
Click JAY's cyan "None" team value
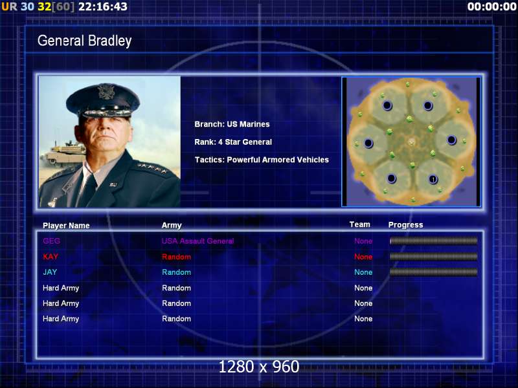(x=363, y=272)
